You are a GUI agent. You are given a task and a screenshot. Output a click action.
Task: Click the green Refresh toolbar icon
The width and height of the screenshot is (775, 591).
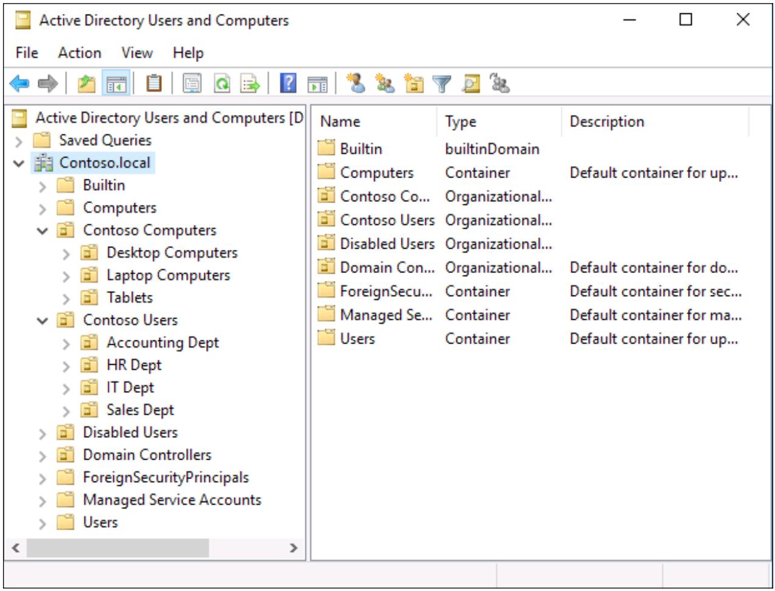pyautogui.click(x=222, y=83)
